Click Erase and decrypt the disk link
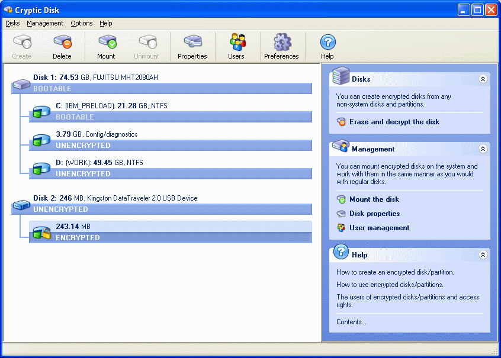 (x=394, y=122)
